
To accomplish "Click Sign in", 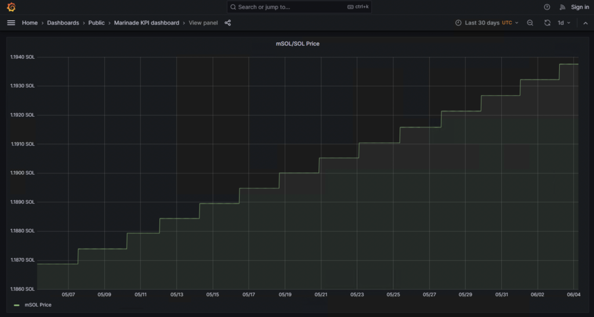I will click(x=579, y=7).
